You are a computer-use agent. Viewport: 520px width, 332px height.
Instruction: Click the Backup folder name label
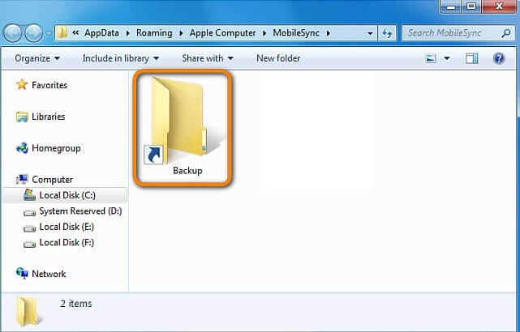click(187, 171)
